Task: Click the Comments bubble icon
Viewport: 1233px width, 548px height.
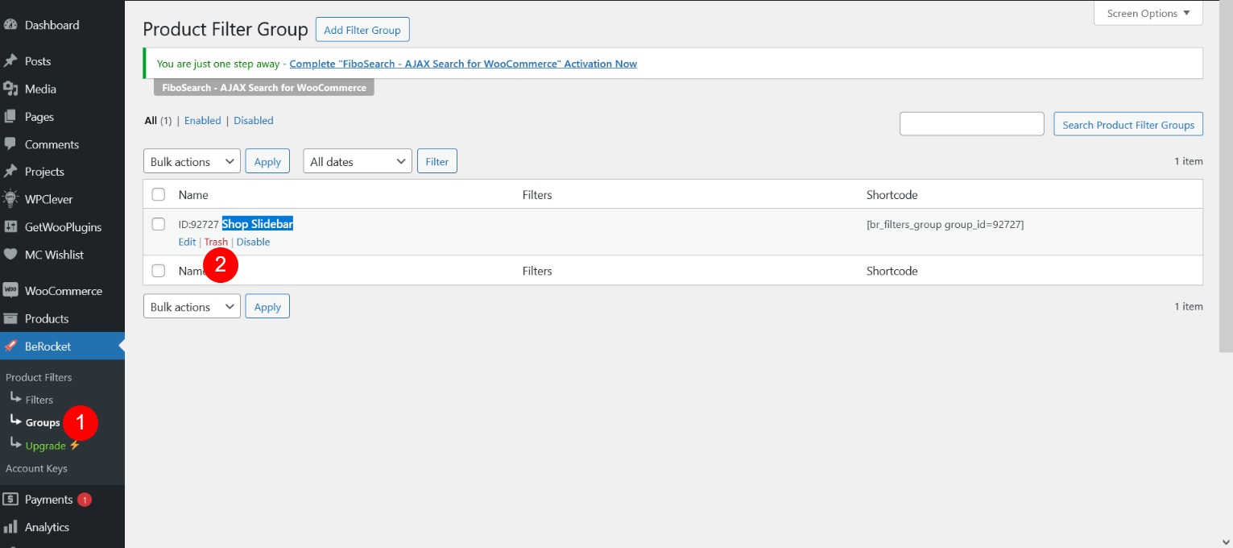Action: 10,144
